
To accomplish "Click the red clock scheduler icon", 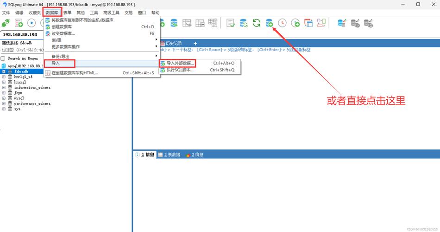I will click(283, 23).
